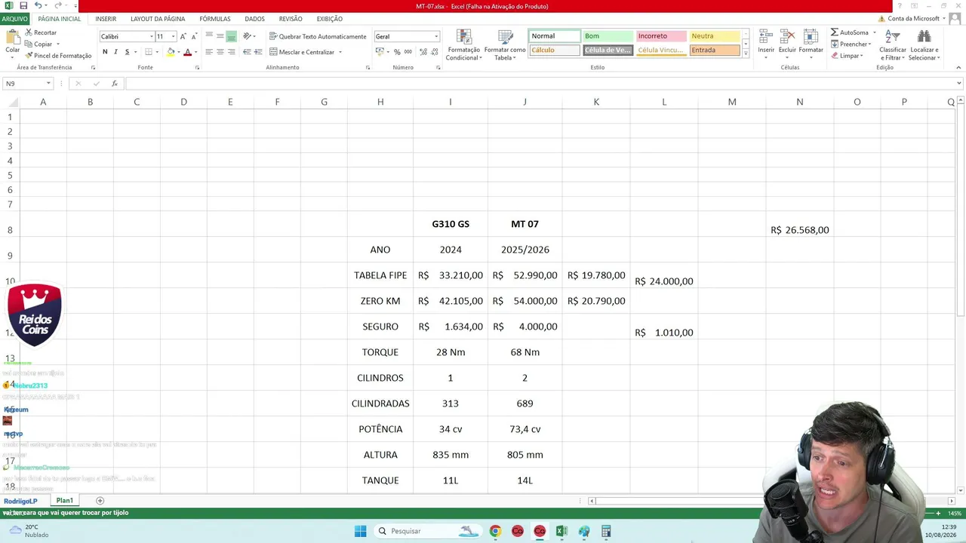The height and width of the screenshot is (543, 966).
Task: Apply yellow fill color to cell
Action: 171,52
